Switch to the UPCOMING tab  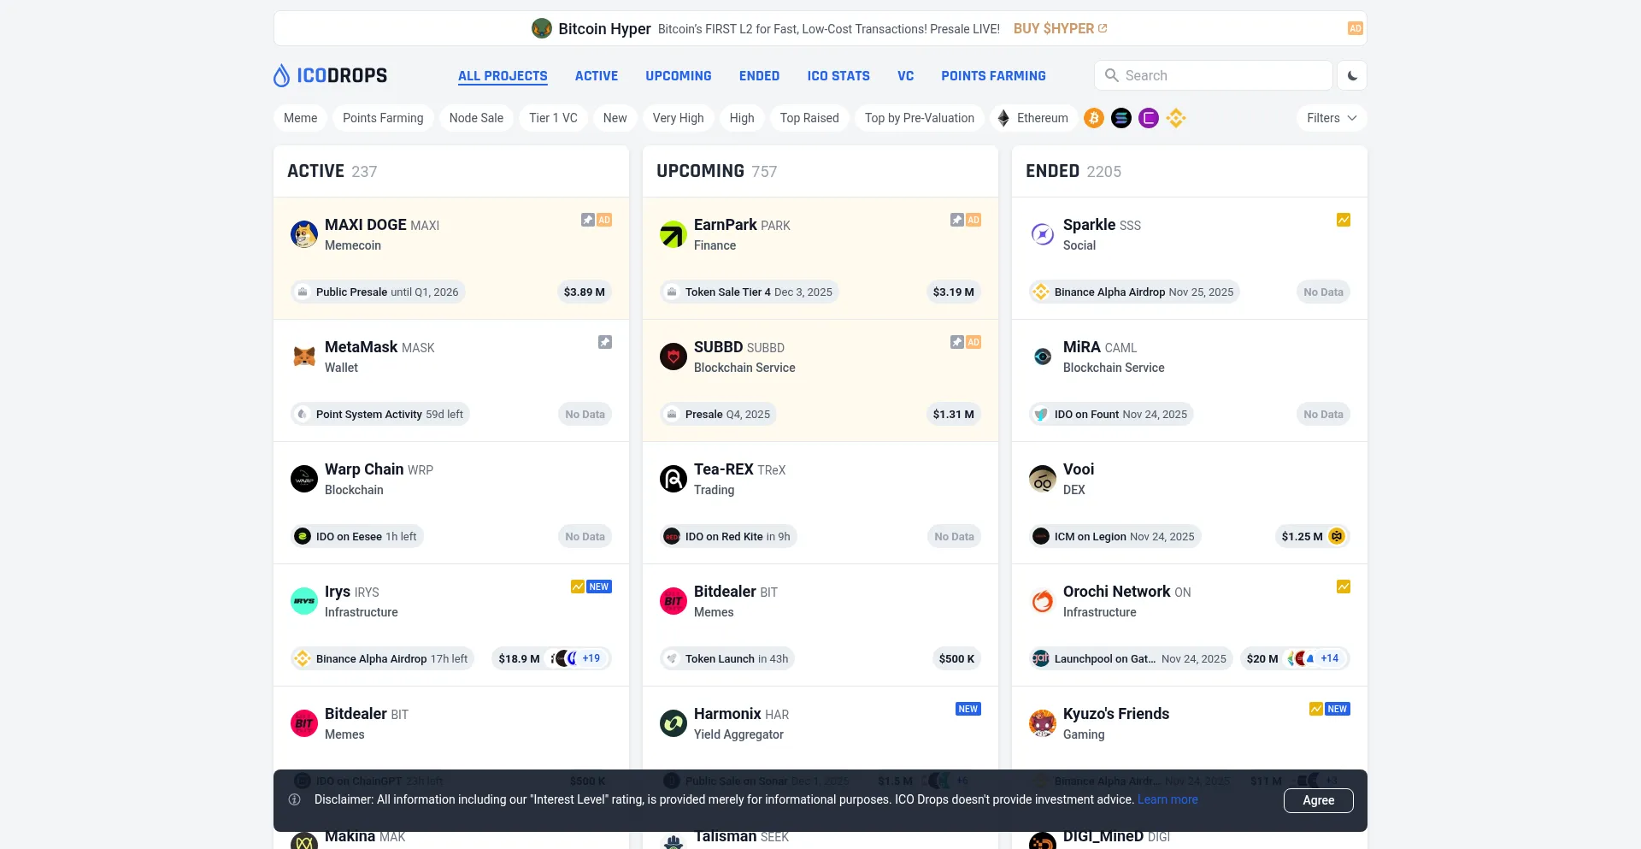tap(678, 76)
